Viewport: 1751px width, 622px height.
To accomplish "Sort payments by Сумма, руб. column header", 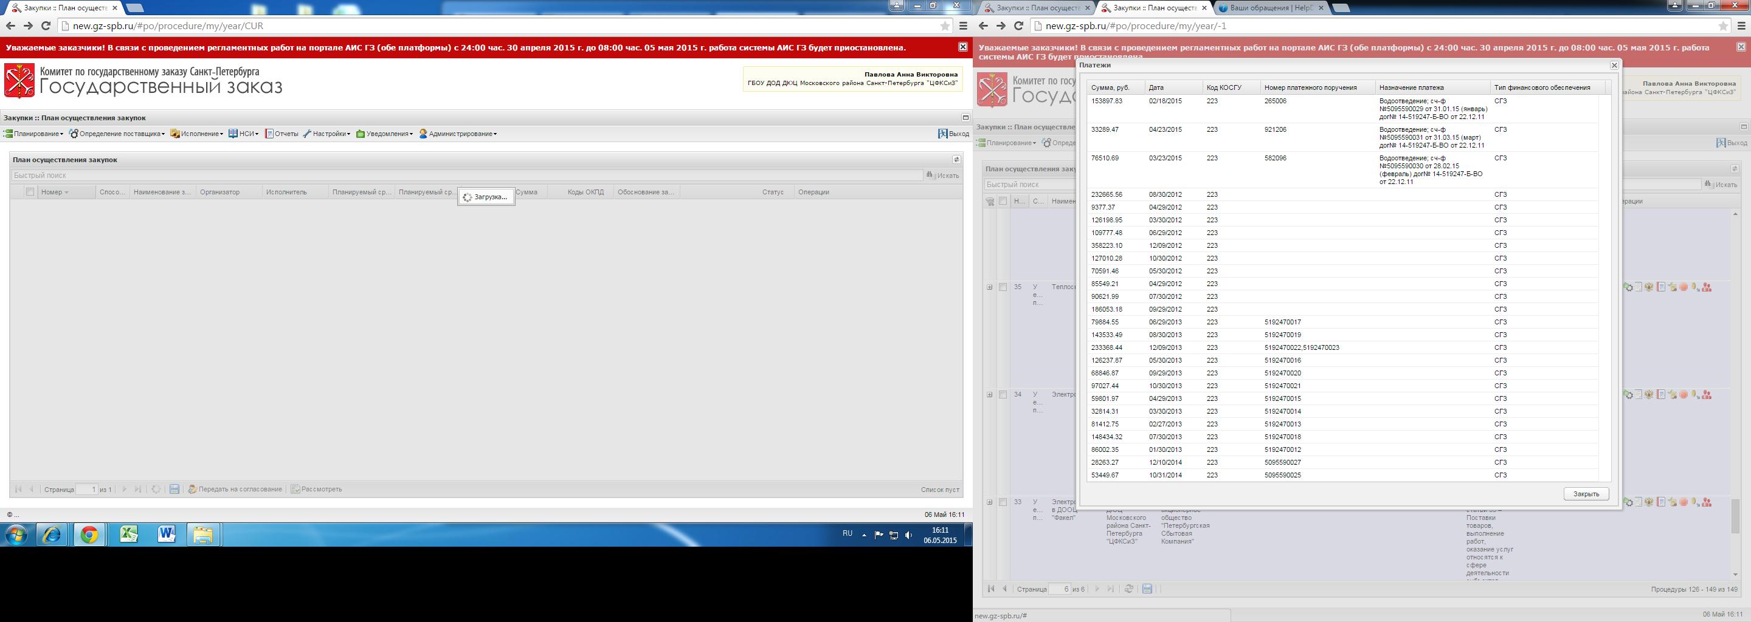I will (1116, 87).
